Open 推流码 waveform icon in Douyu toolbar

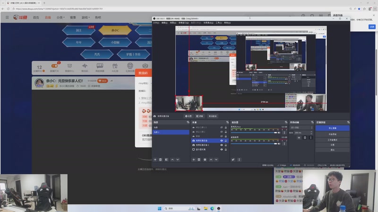(x=85, y=67)
